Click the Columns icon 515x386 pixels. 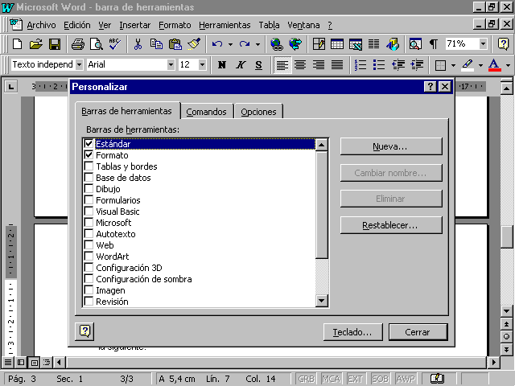click(x=373, y=43)
